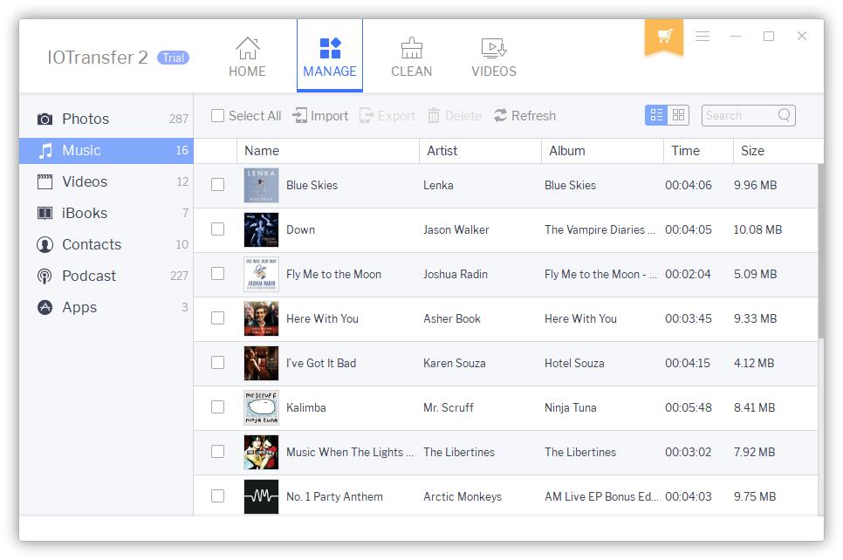Tick the checkbox for Kalimba
This screenshot has width=843, height=560.
tap(218, 407)
